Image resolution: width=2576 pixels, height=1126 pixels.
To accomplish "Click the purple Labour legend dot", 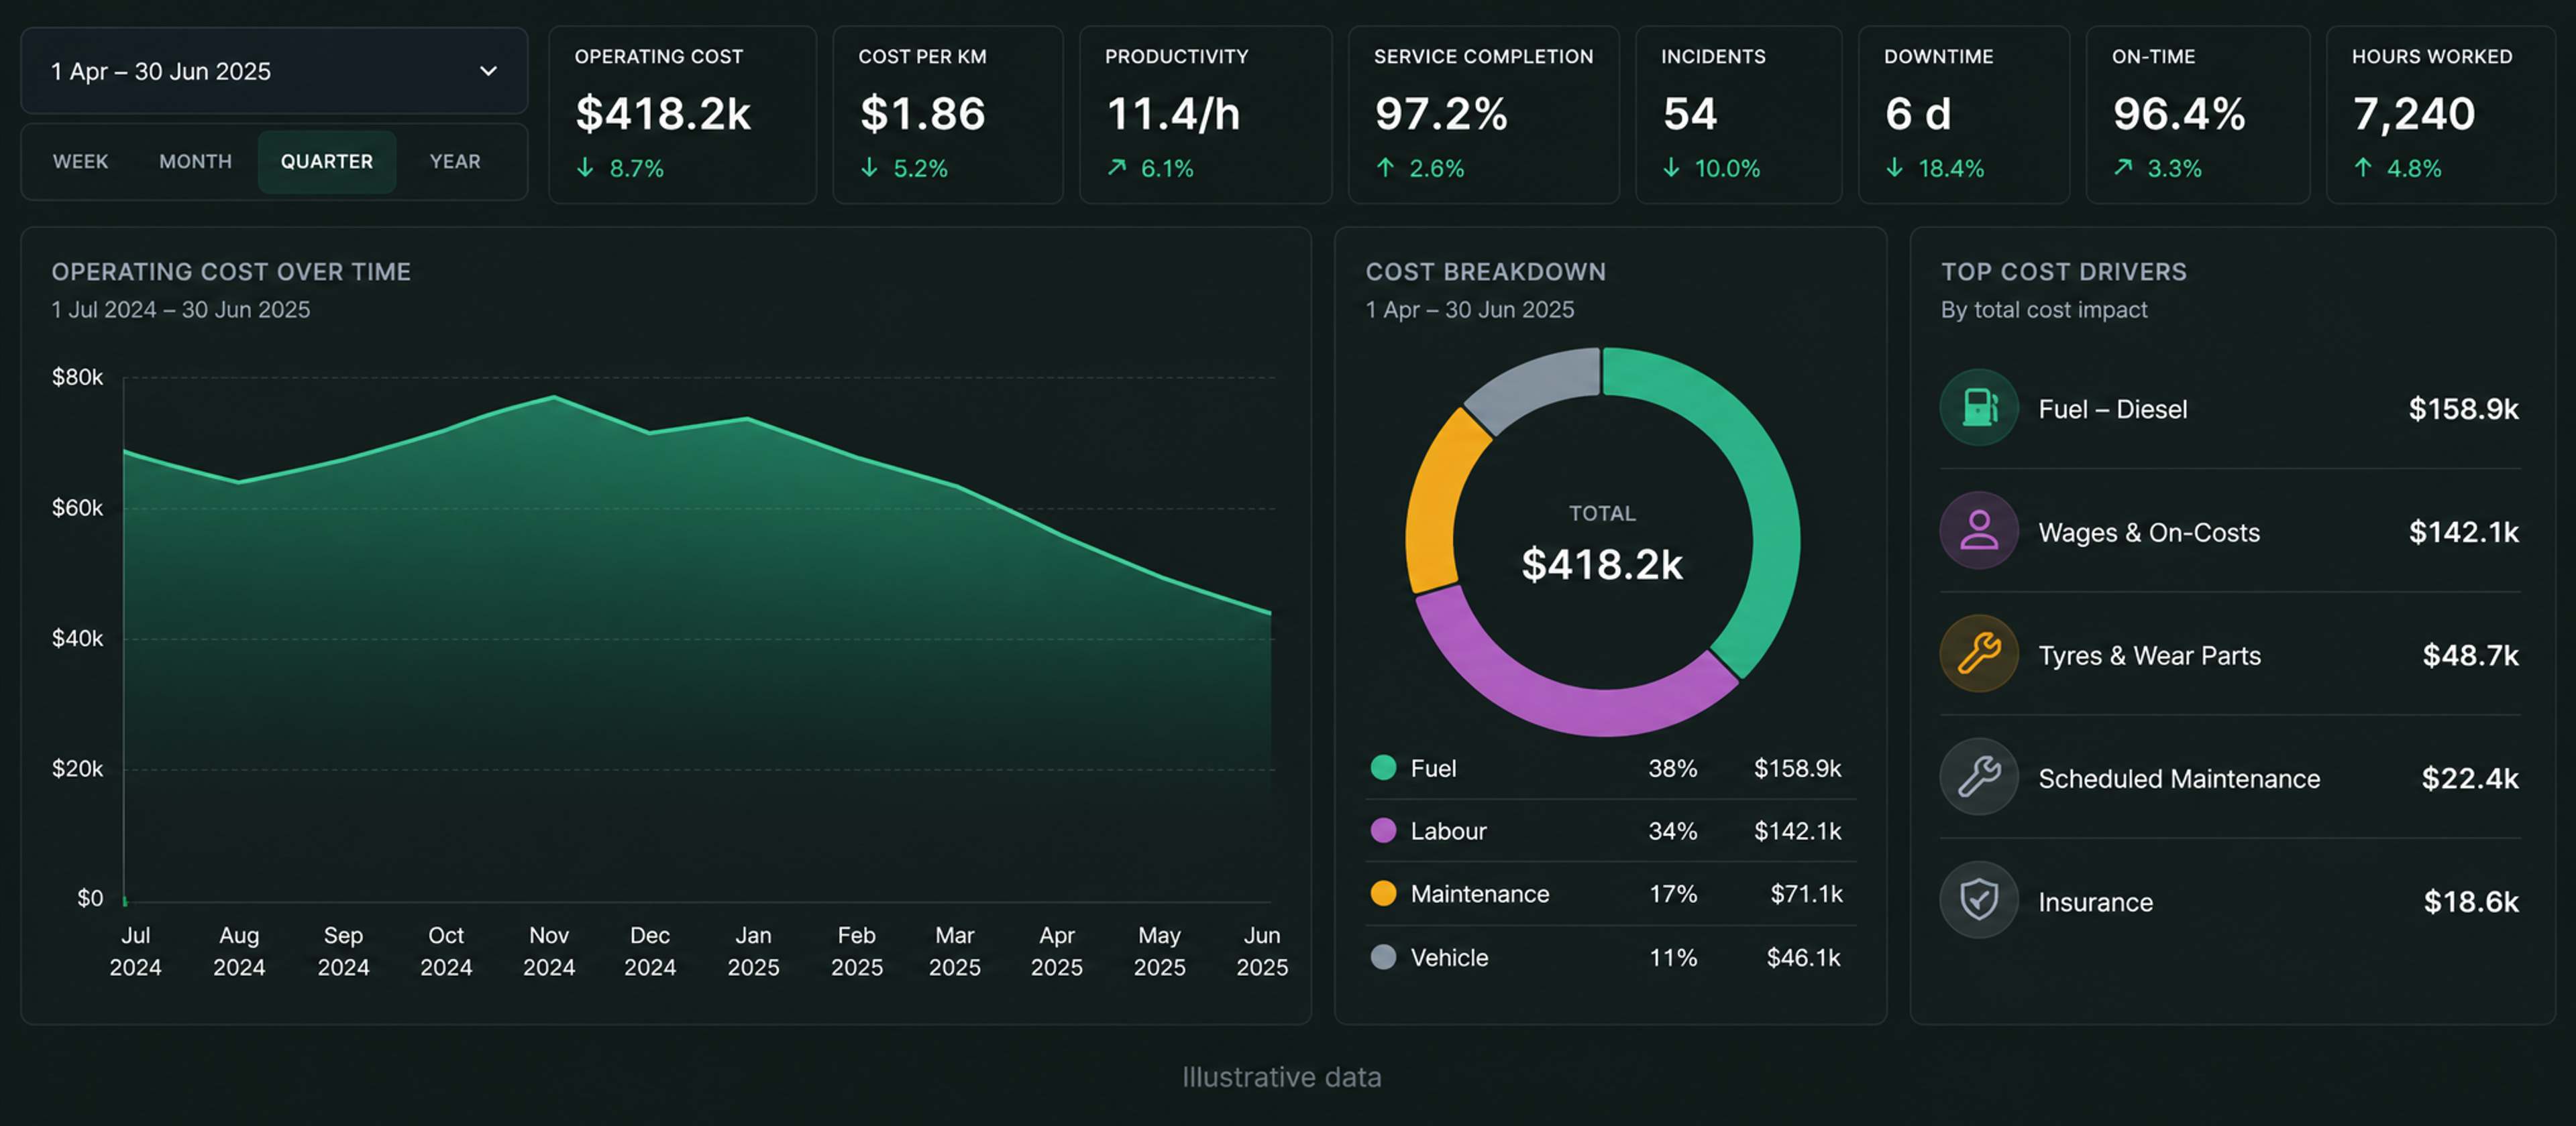I will (1383, 830).
